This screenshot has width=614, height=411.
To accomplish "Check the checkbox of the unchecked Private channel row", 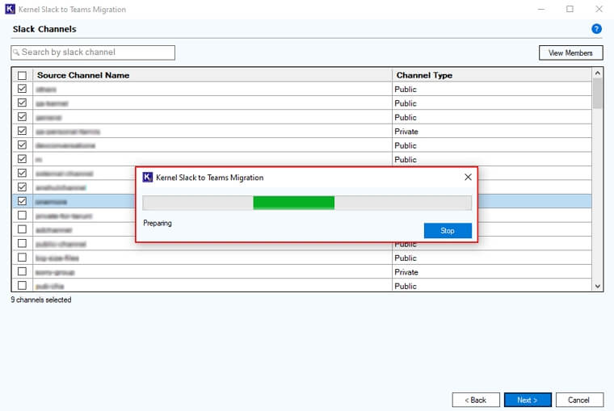I will click(x=23, y=271).
